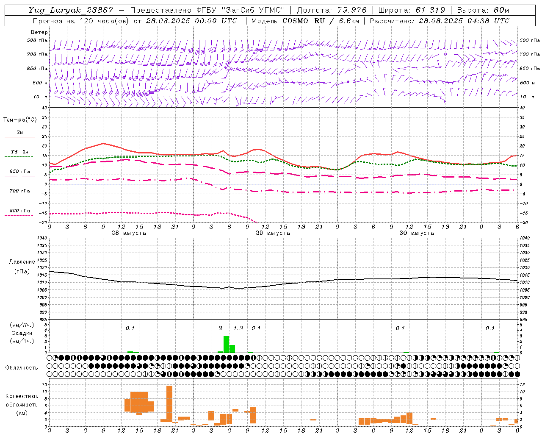The height and width of the screenshot is (434, 542).
Task: Click the 29 августа date label
Action: (272, 233)
